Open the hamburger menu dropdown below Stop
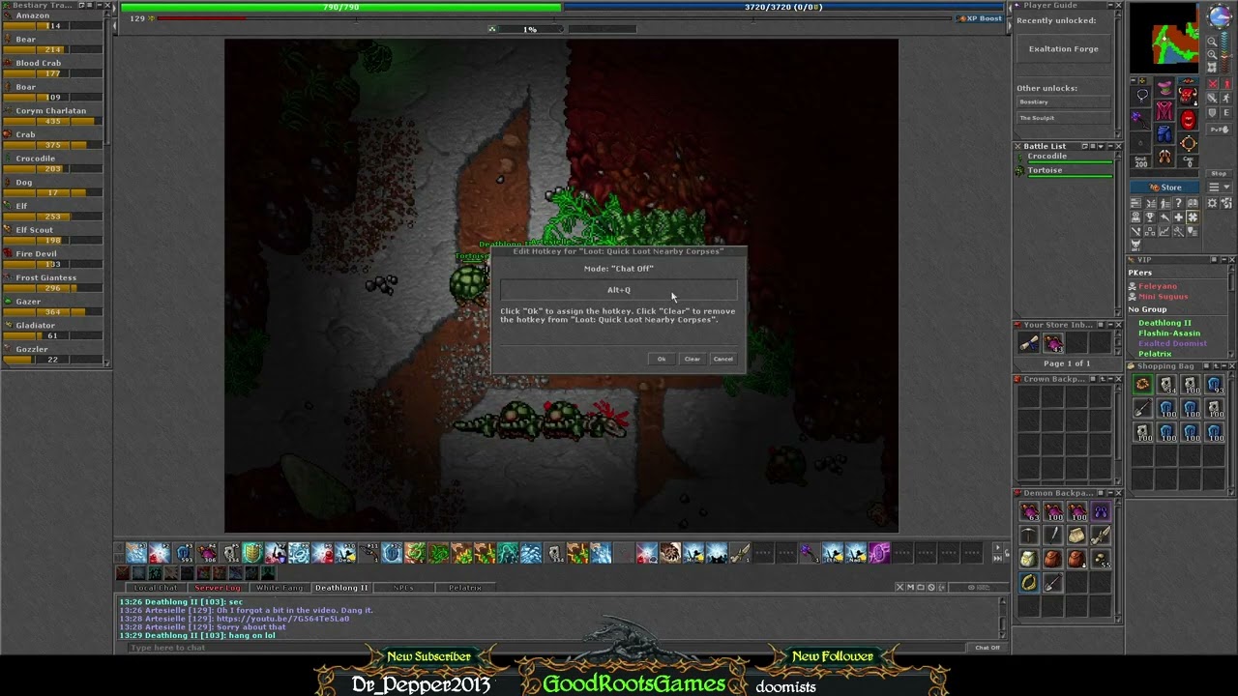The width and height of the screenshot is (1238, 696). pos(1219,187)
